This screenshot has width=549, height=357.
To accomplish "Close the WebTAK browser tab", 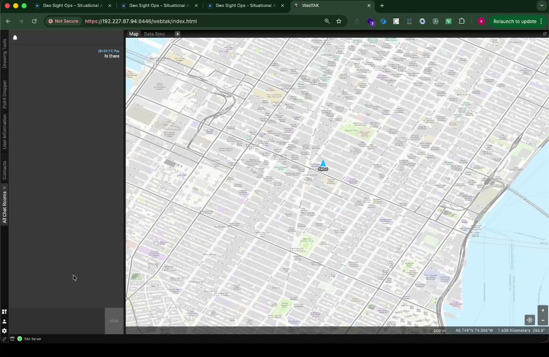I will click(369, 5).
